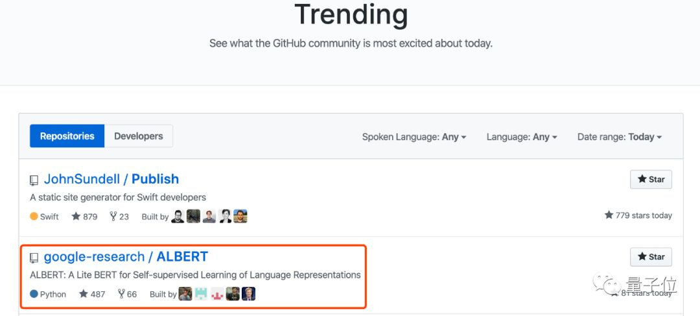This screenshot has width=700, height=316.
Task: Click the orange Swift language color dot
Action: (34, 217)
